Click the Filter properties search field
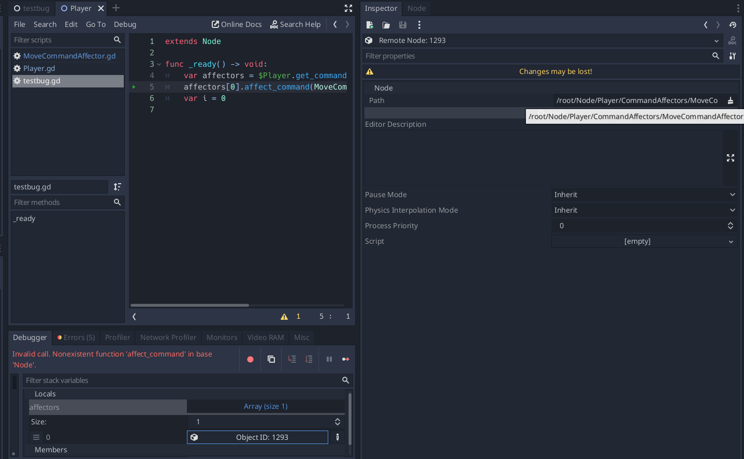 (518, 56)
